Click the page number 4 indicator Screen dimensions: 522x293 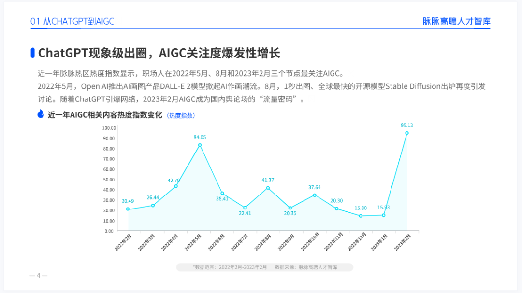(39, 275)
